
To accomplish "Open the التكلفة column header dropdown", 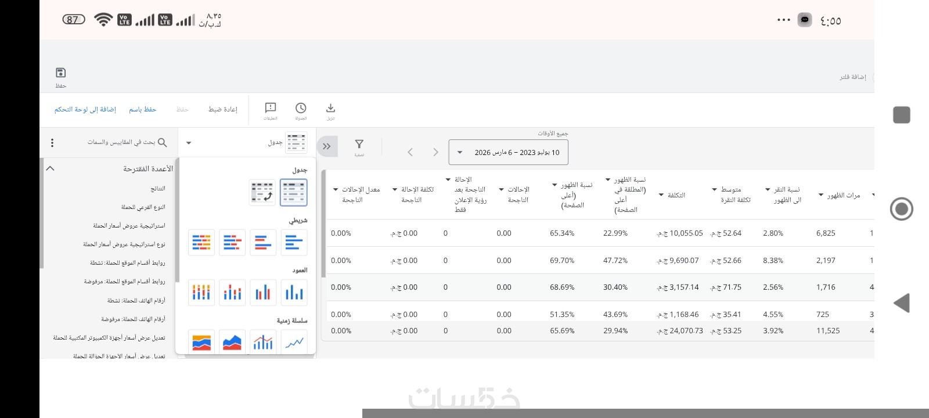I will pos(661,195).
